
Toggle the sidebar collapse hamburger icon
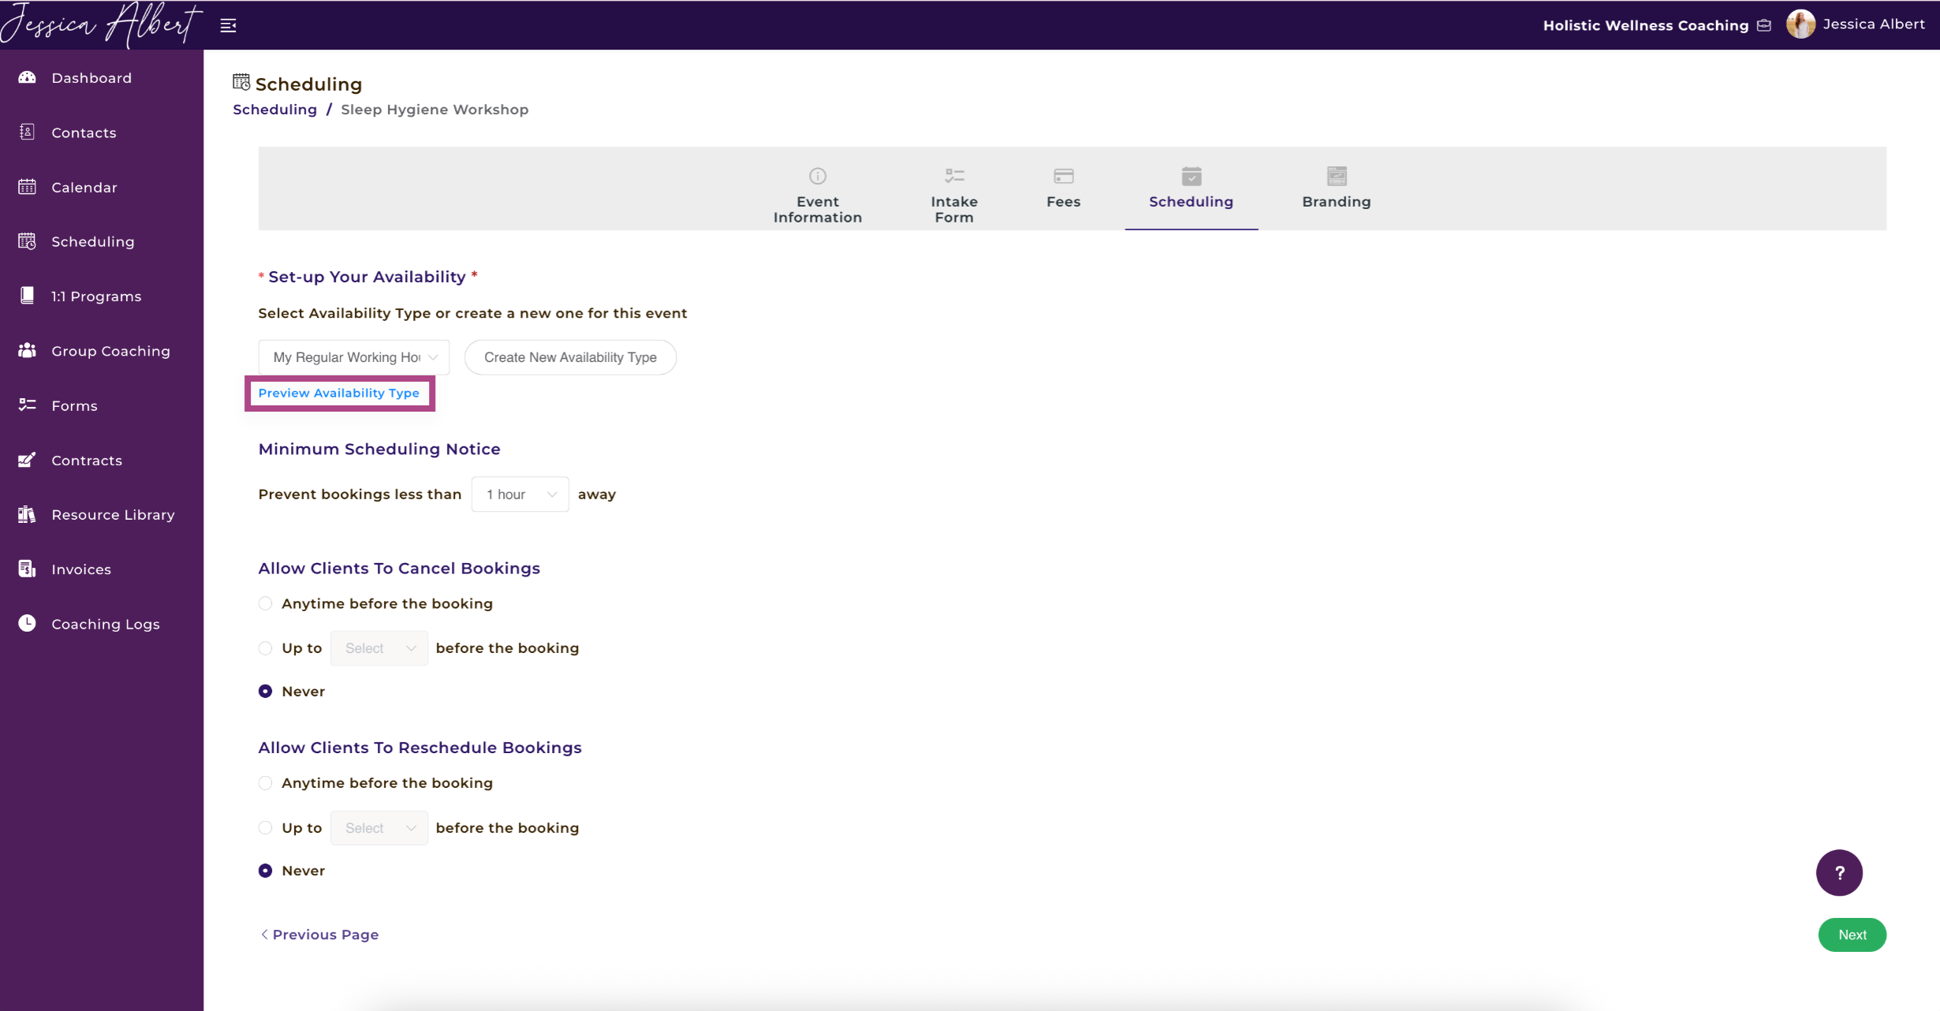(x=228, y=26)
